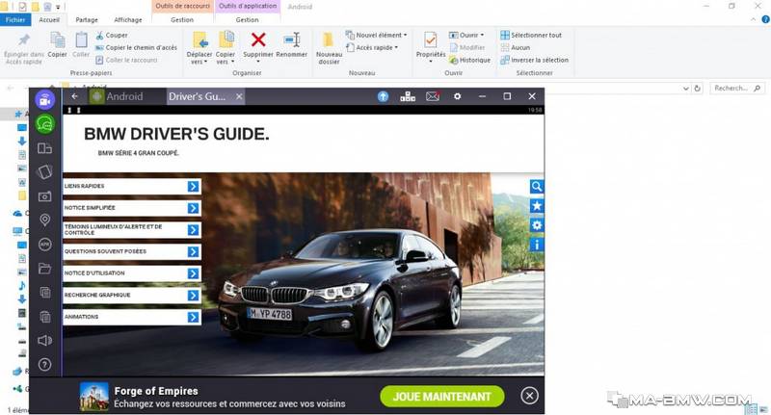Open the Fichier menu in Explorer
This screenshot has height=415, width=771.
pos(15,20)
